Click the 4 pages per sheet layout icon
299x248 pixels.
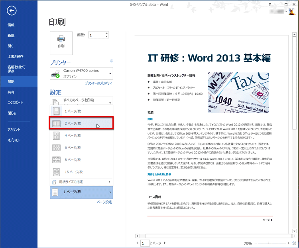click(56, 135)
